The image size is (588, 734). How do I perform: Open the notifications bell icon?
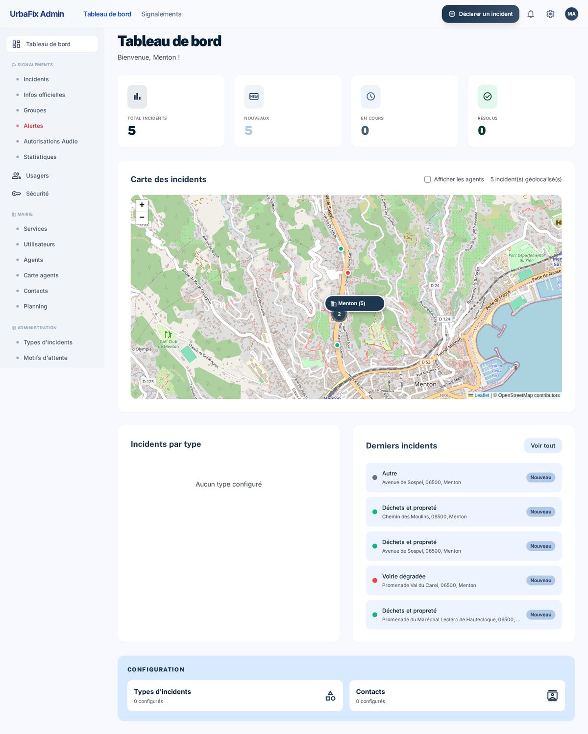(x=531, y=14)
